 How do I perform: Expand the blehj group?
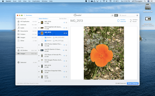click(39, 77)
